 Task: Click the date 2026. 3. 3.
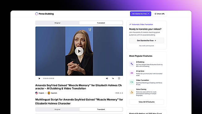coord(119,93)
